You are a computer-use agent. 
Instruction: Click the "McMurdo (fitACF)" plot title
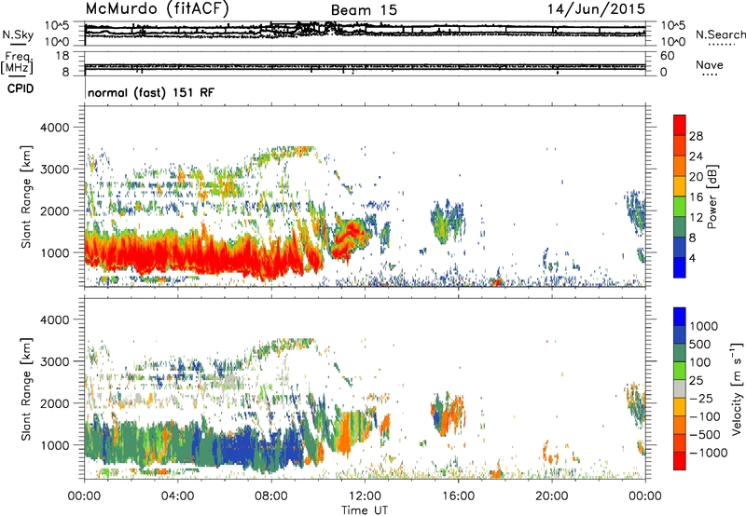[x=157, y=9]
